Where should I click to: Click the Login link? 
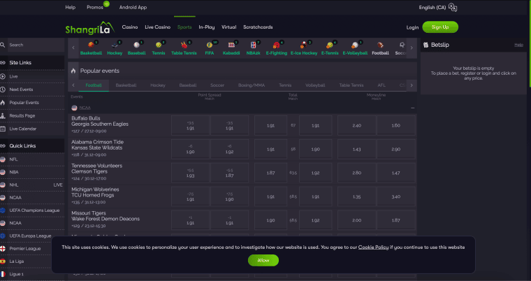coord(412,27)
